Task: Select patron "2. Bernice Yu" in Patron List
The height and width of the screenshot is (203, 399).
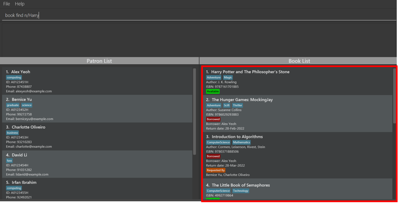Action: 97,109
